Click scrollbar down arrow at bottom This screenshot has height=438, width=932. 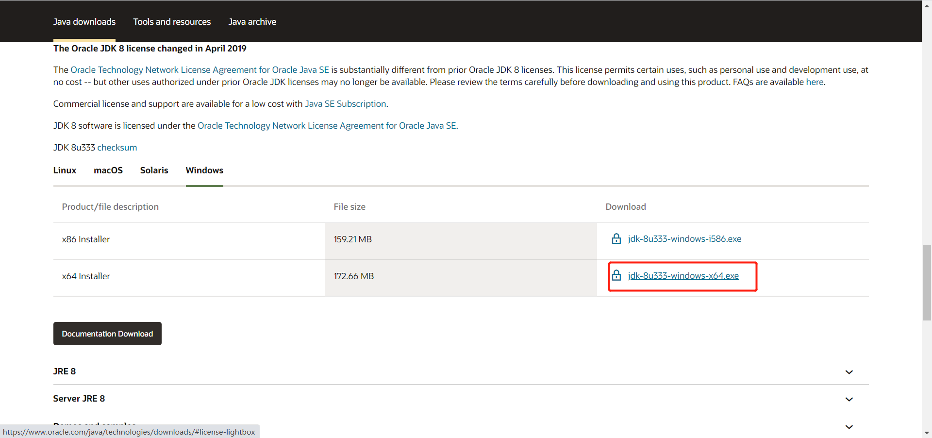[x=927, y=433]
